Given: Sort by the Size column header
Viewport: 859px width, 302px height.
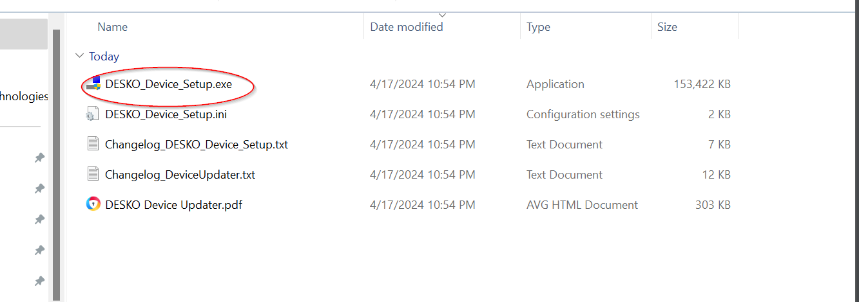Looking at the screenshot, I should (x=667, y=27).
